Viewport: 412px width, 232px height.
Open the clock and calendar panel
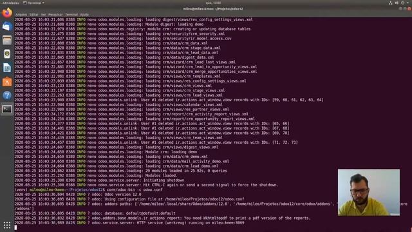tap(213, 3)
